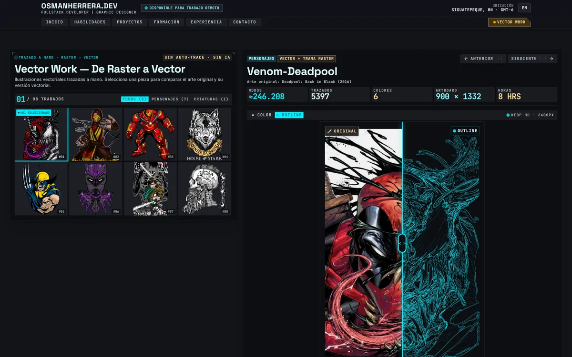
Task: Choose the #08 mechanical skull thumbnail
Action: [204, 188]
